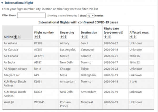Sort Affected rows ascending arrow
Screen dimensions: 158x112
[131, 37]
